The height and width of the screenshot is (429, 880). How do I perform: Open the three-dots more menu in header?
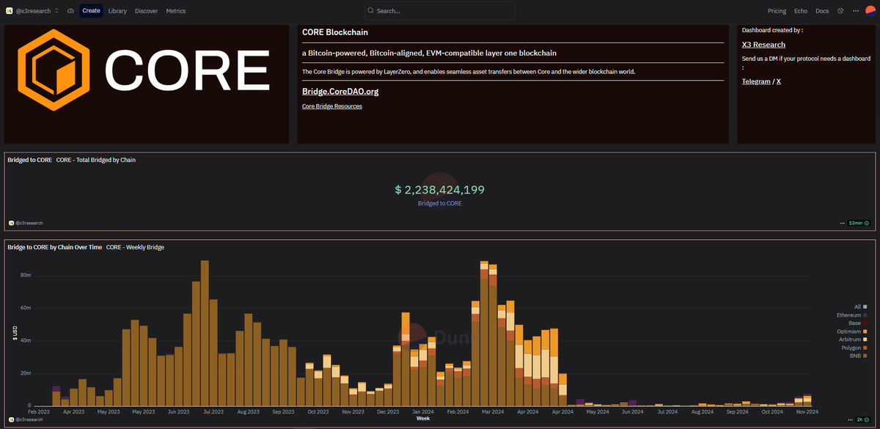(855, 11)
